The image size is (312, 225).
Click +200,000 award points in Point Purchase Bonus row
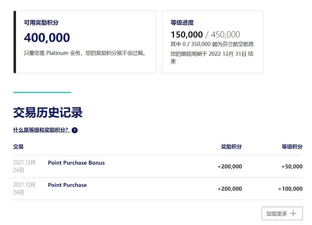230,167
